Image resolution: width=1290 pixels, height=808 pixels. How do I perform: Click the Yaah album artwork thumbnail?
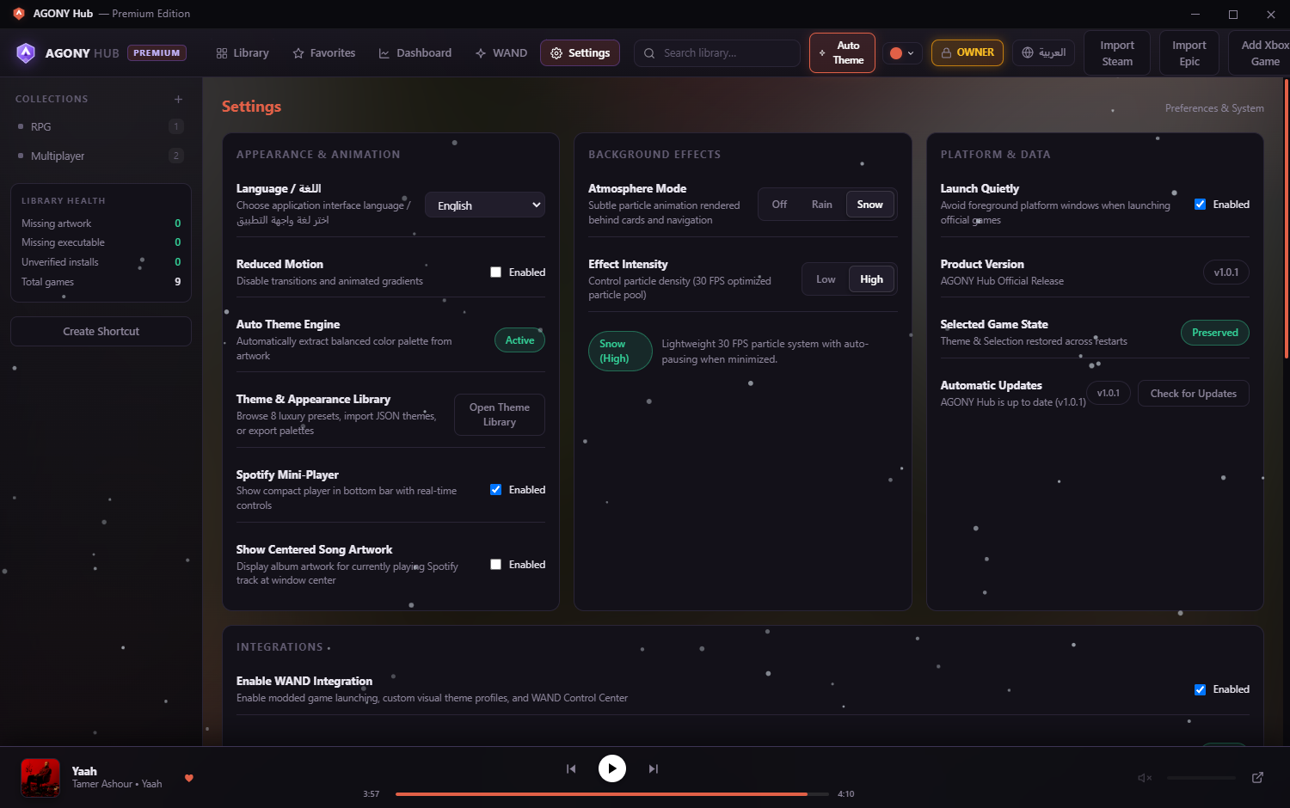tap(40, 778)
